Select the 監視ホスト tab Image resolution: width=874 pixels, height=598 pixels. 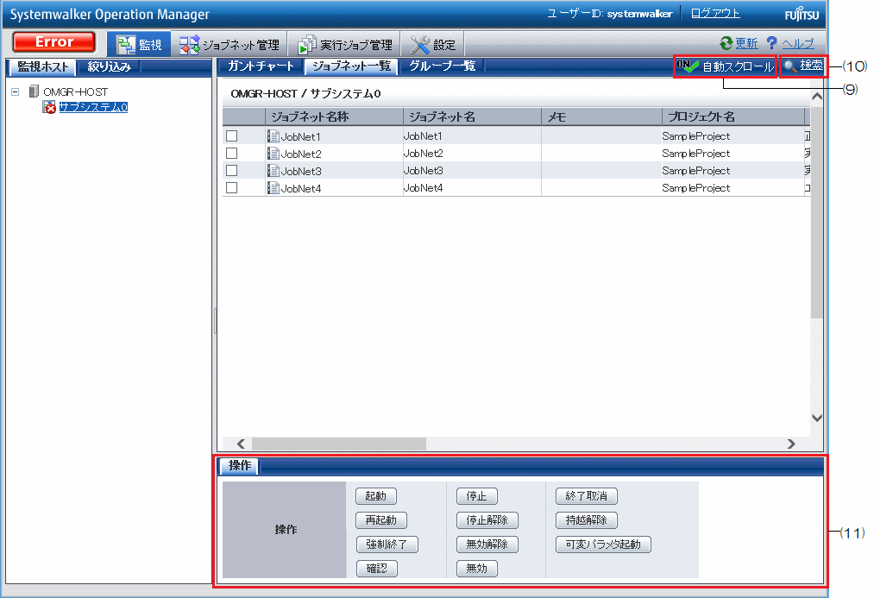tap(42, 67)
